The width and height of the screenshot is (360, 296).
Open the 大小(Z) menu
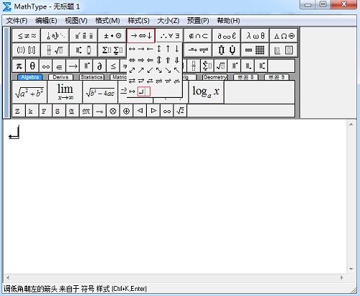click(x=168, y=21)
